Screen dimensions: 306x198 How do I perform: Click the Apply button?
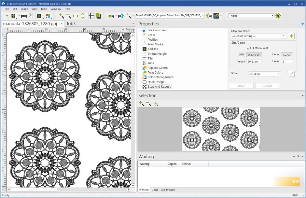(x=242, y=86)
